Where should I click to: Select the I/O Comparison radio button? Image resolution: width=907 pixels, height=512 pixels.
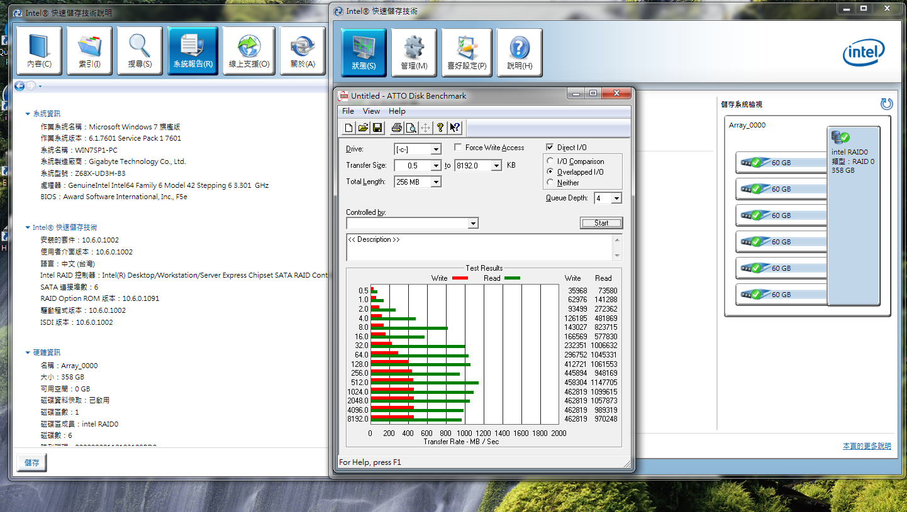pos(551,161)
